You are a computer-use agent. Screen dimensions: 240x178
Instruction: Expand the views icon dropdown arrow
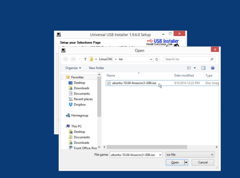(194, 68)
